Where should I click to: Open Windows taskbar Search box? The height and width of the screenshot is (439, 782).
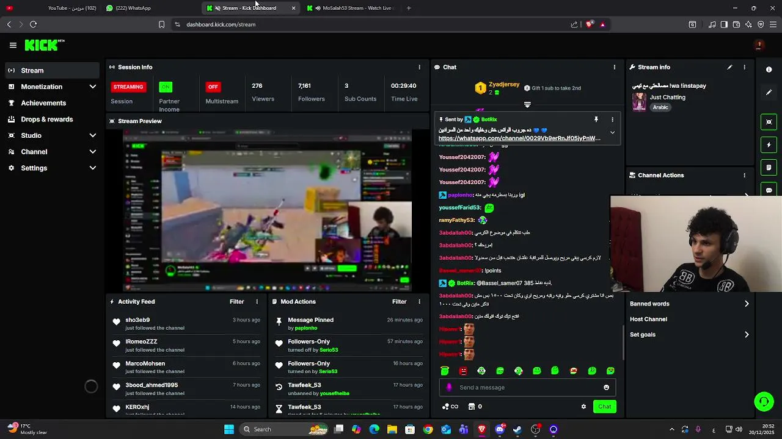284,429
